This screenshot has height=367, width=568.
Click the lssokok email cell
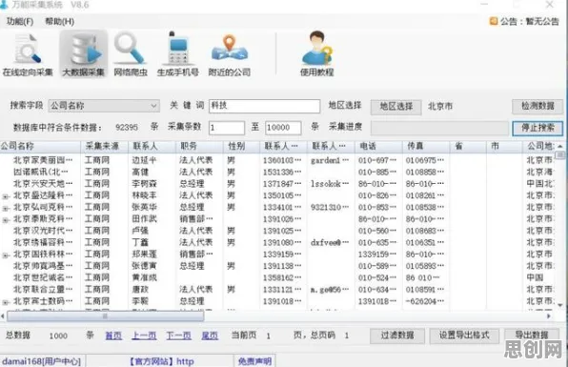[330, 184]
